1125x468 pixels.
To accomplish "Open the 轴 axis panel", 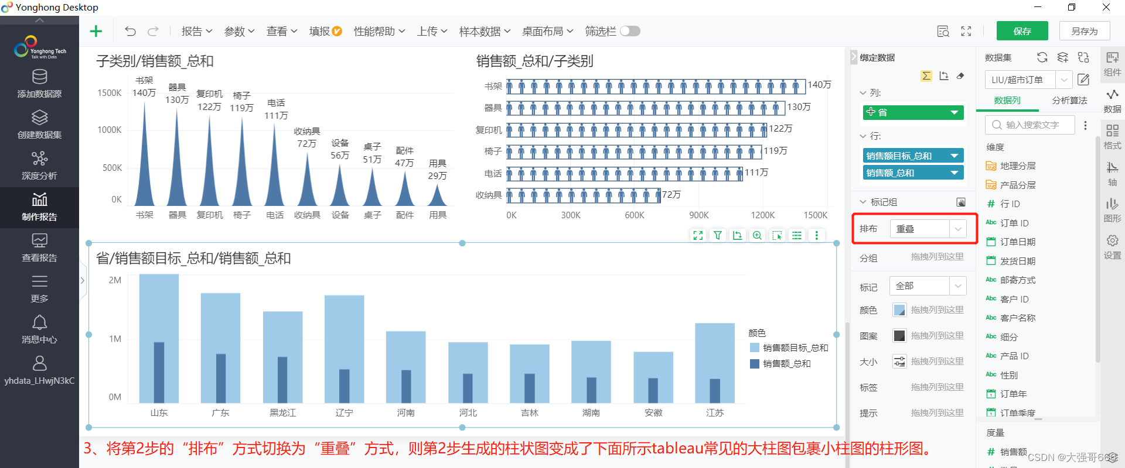I will click(1112, 174).
